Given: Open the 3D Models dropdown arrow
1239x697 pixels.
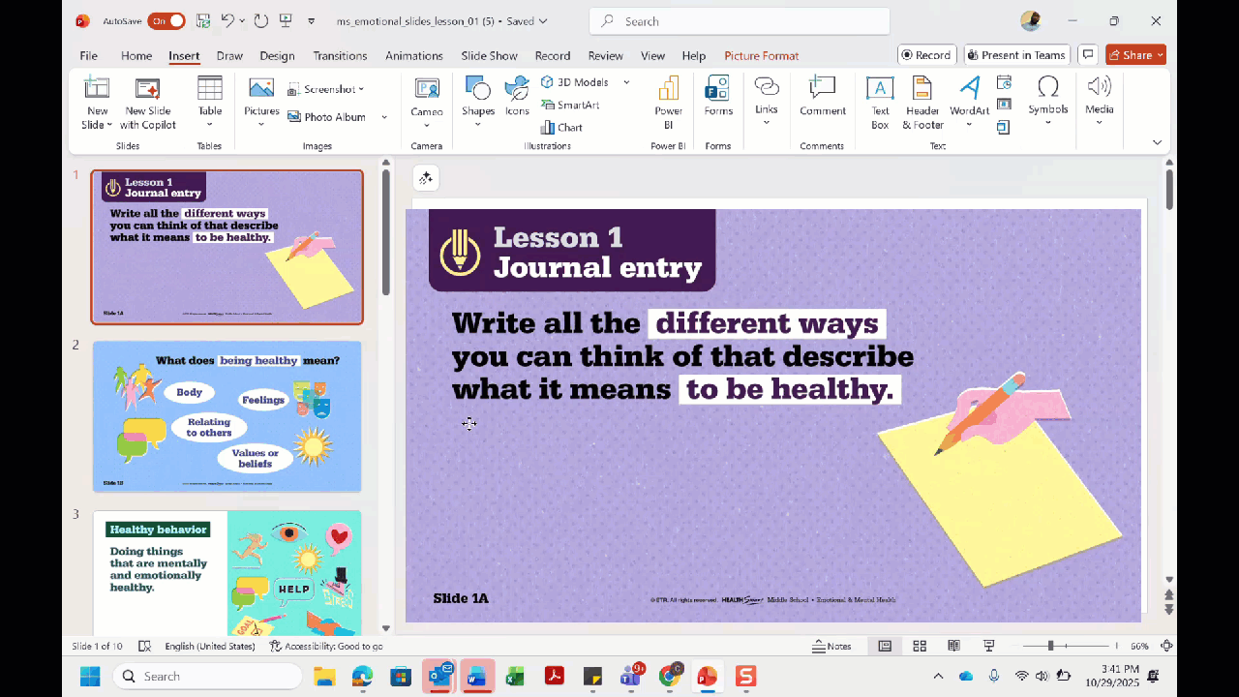Looking at the screenshot, I should (626, 82).
